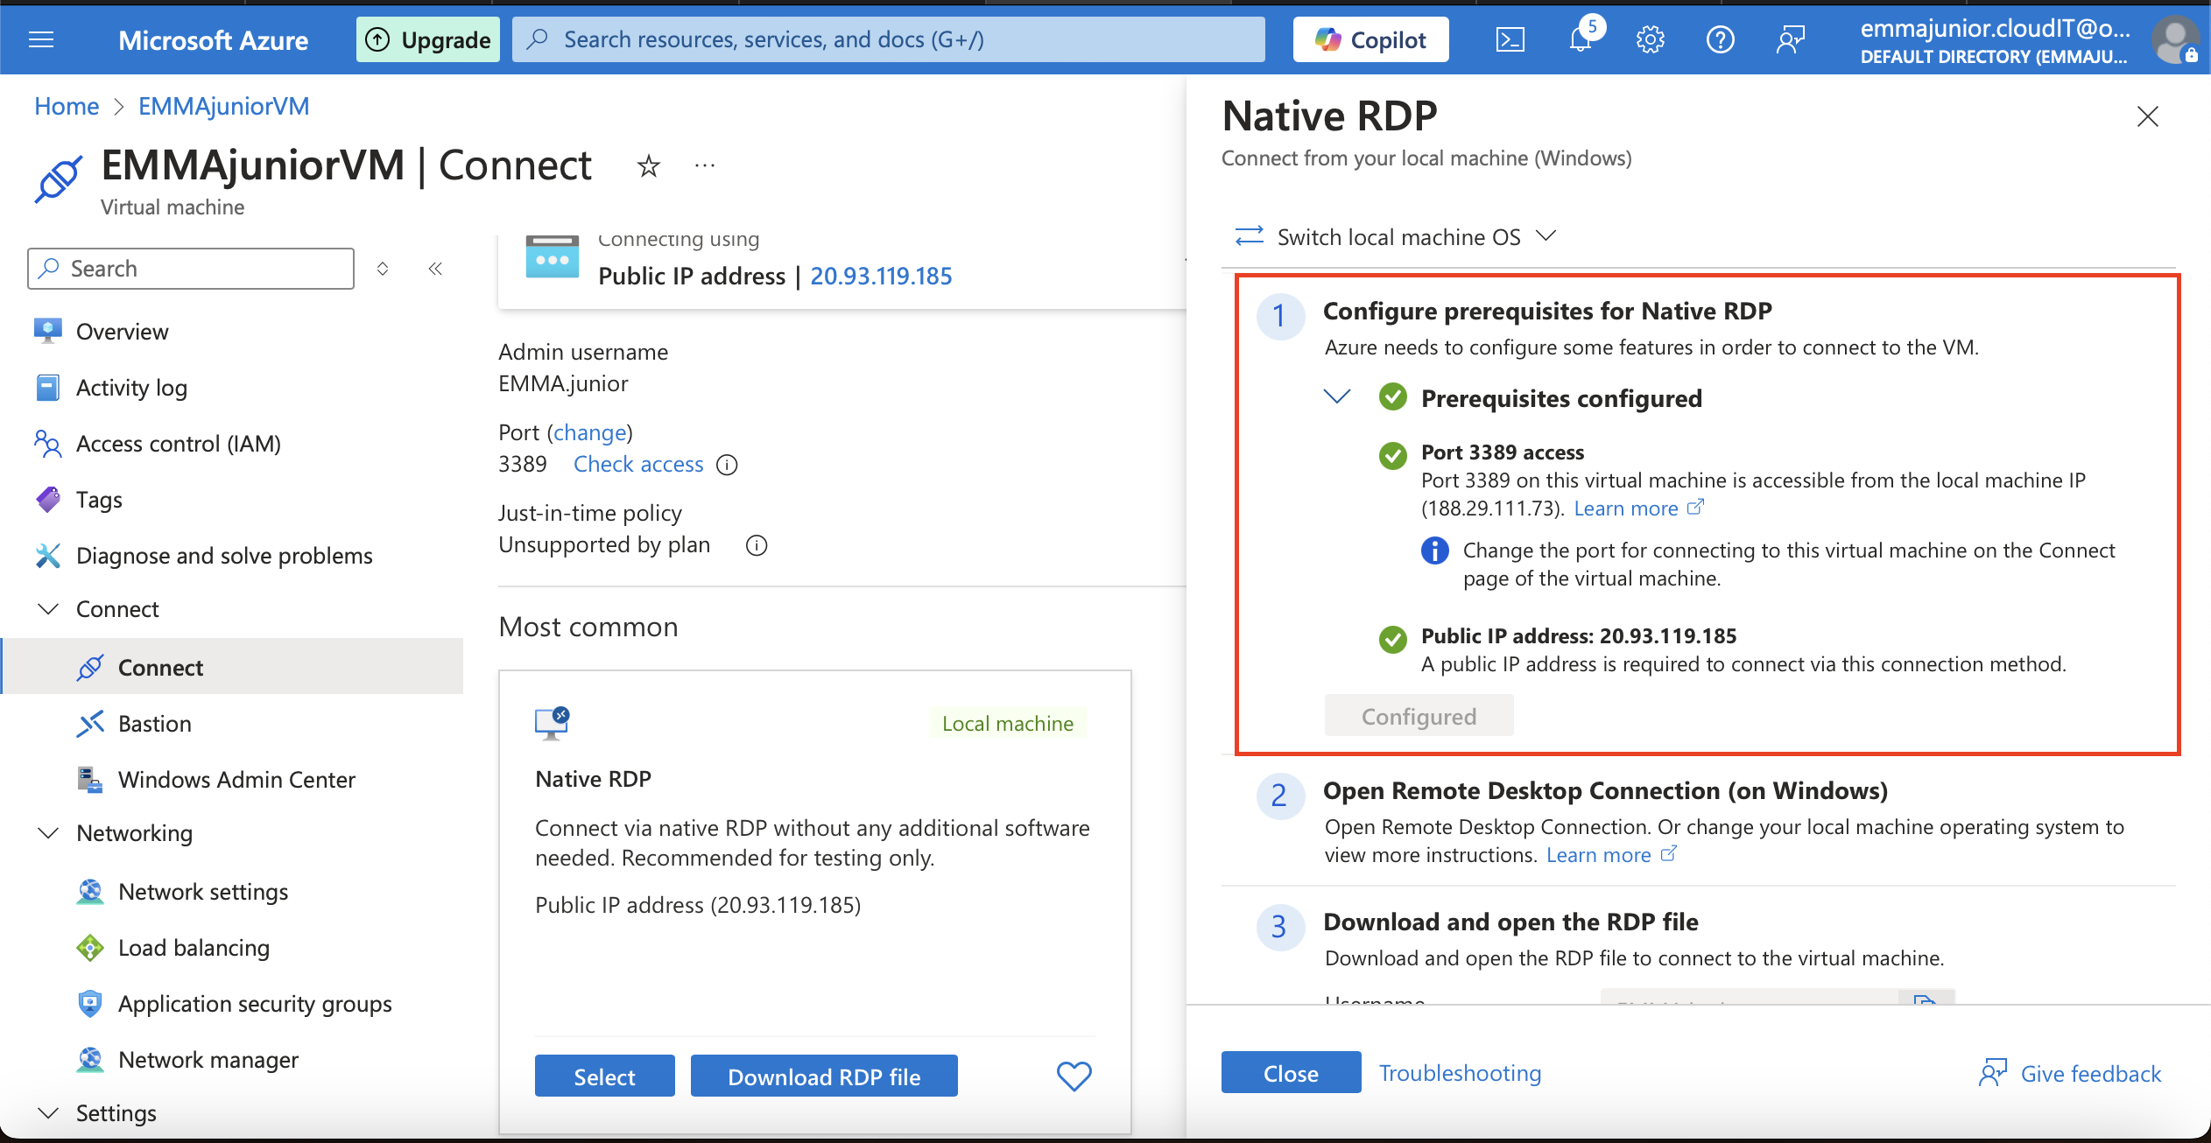
Task: Open Diagnose and solve problems
Action: click(224, 556)
